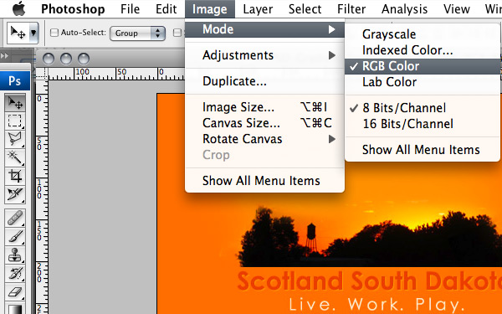Open the File menu
502x314 pixels.
(x=130, y=9)
